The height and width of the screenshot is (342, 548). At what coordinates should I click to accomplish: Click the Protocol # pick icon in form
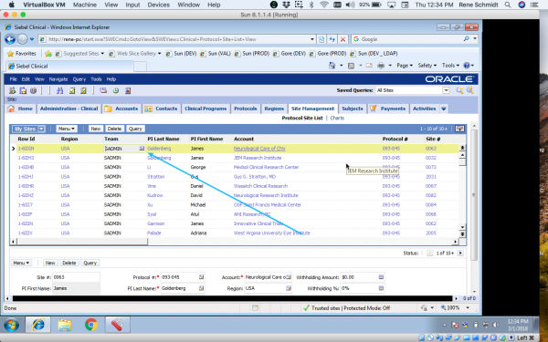[201, 277]
